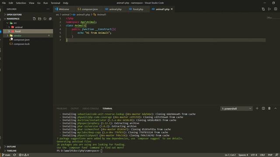Create a new terminal with plus icon
Image resolution: width=280 pixels, height=157 pixels.
point(257,109)
